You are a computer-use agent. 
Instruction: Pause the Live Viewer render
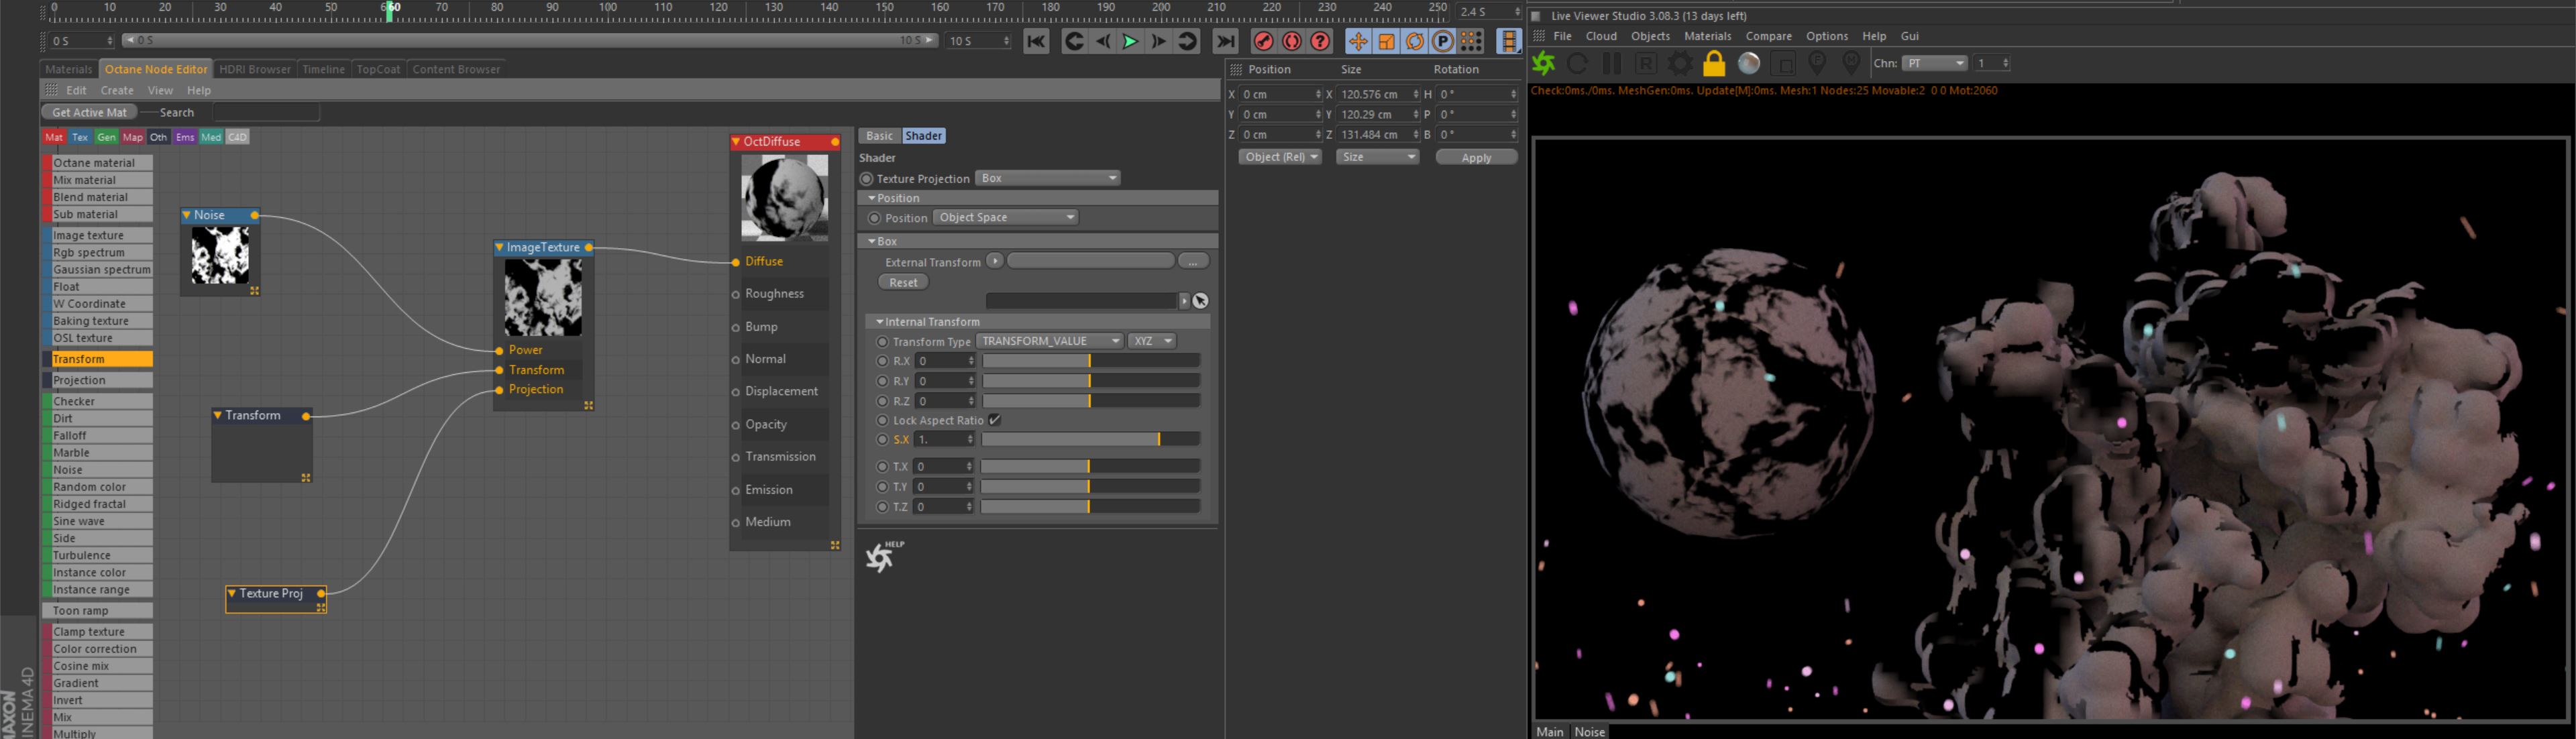pyautogui.click(x=1612, y=64)
